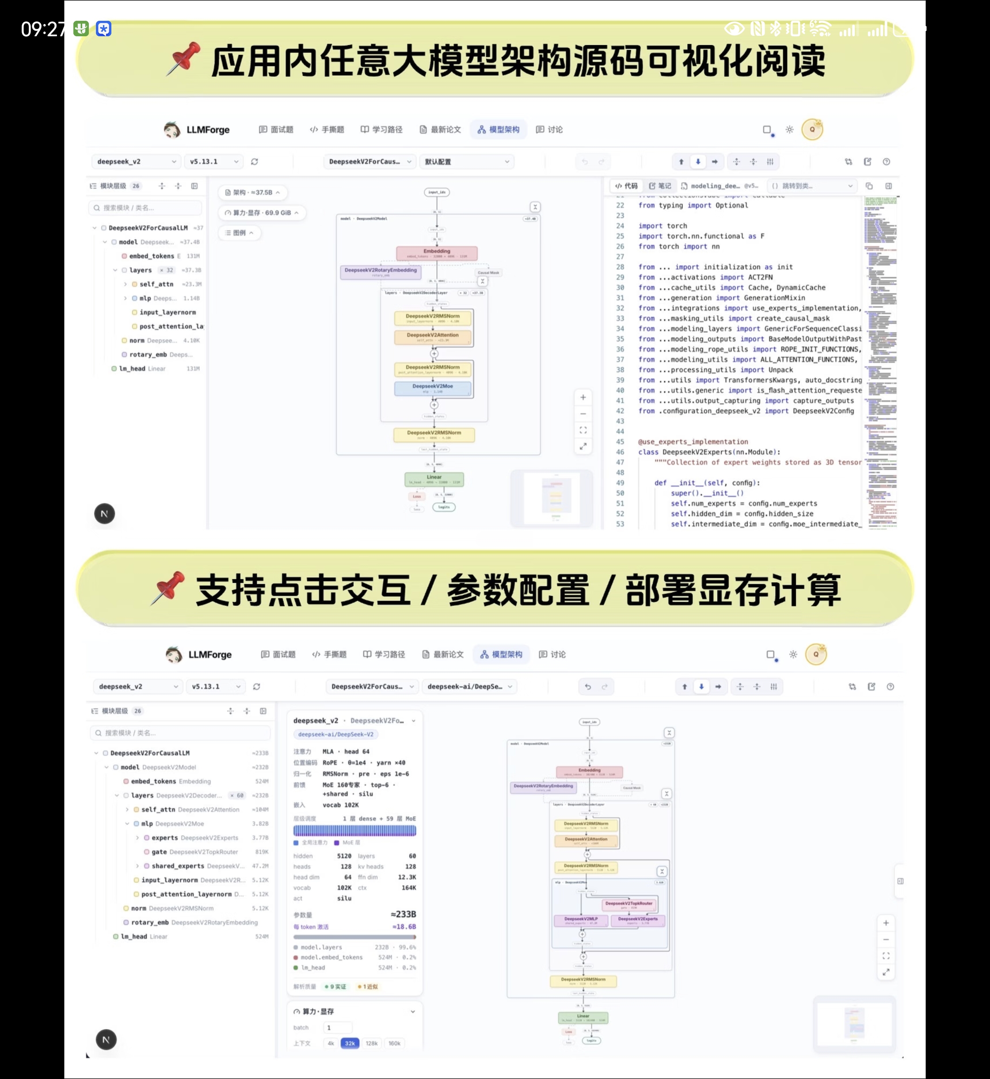Select the 32k context option
The image size is (990, 1079).
click(x=350, y=1043)
